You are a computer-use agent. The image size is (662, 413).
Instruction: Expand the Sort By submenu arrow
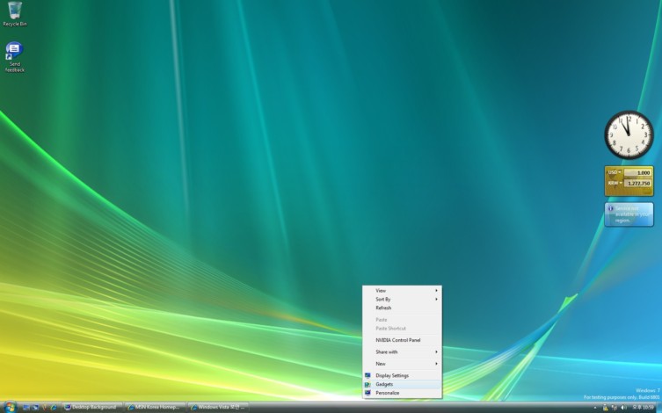click(437, 299)
